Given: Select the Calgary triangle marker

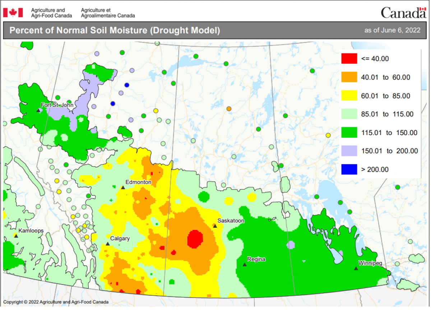Looking at the screenshot, I should [x=107, y=244].
